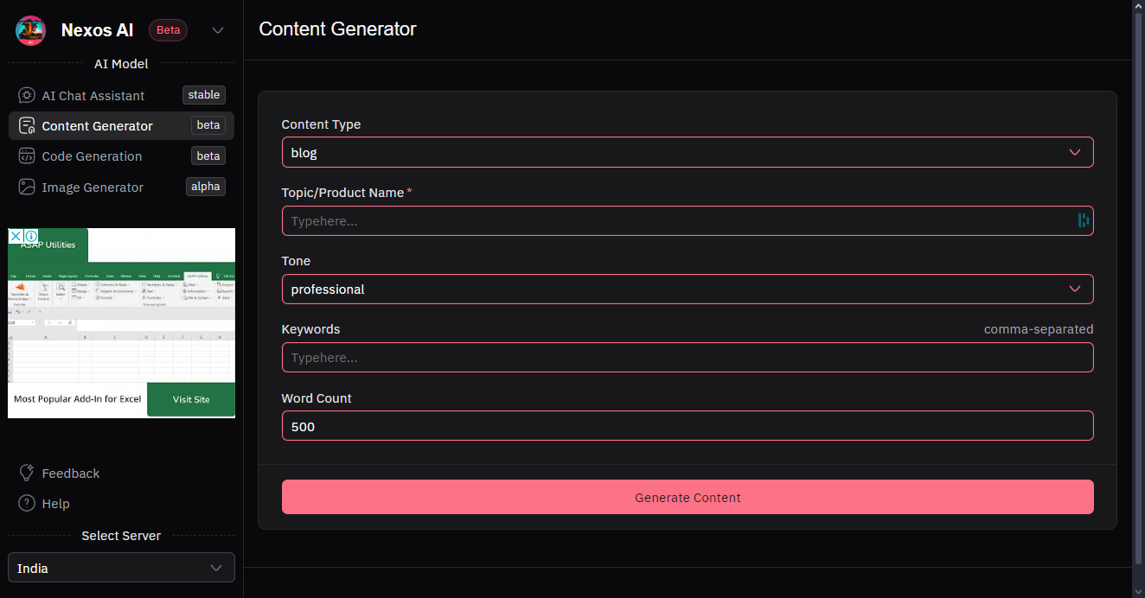Expand the Nexos AI header chevron
1145x598 pixels.
[x=218, y=30]
